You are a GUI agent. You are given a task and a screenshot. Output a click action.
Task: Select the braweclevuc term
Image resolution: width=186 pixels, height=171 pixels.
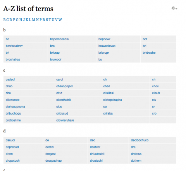[x=107, y=46]
